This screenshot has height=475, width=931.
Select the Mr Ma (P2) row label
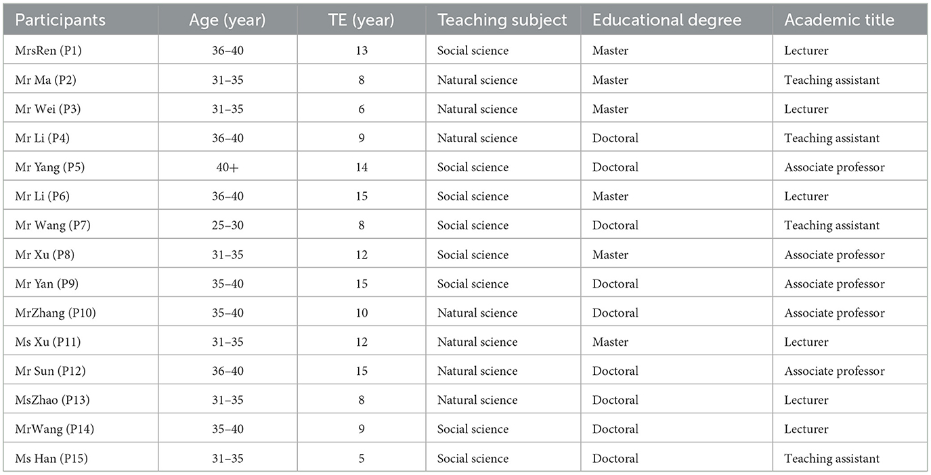tap(45, 80)
